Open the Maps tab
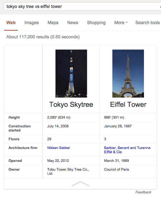 click(x=53, y=23)
